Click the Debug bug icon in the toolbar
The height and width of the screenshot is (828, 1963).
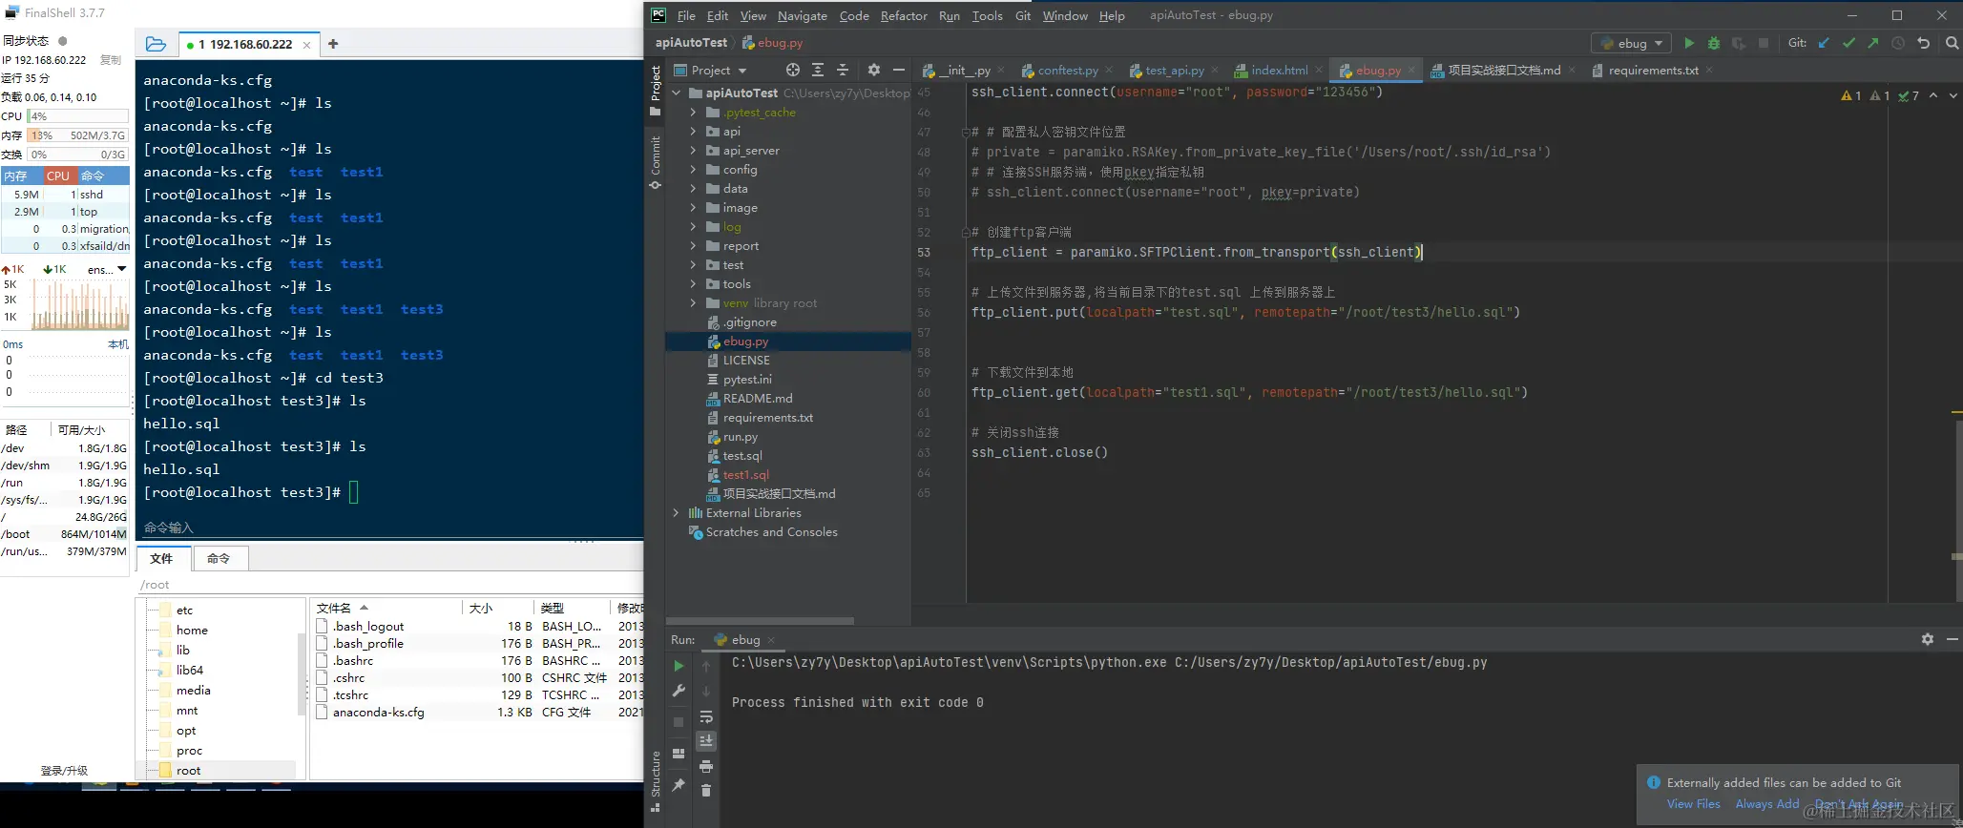tap(1714, 43)
